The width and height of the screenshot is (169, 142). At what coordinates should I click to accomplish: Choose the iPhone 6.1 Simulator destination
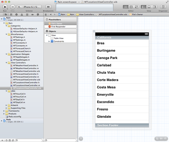[32, 7]
